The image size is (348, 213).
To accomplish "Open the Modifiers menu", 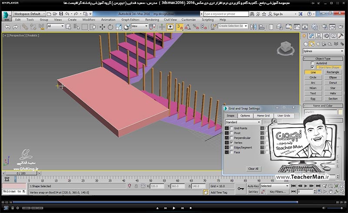I will click(89, 20).
